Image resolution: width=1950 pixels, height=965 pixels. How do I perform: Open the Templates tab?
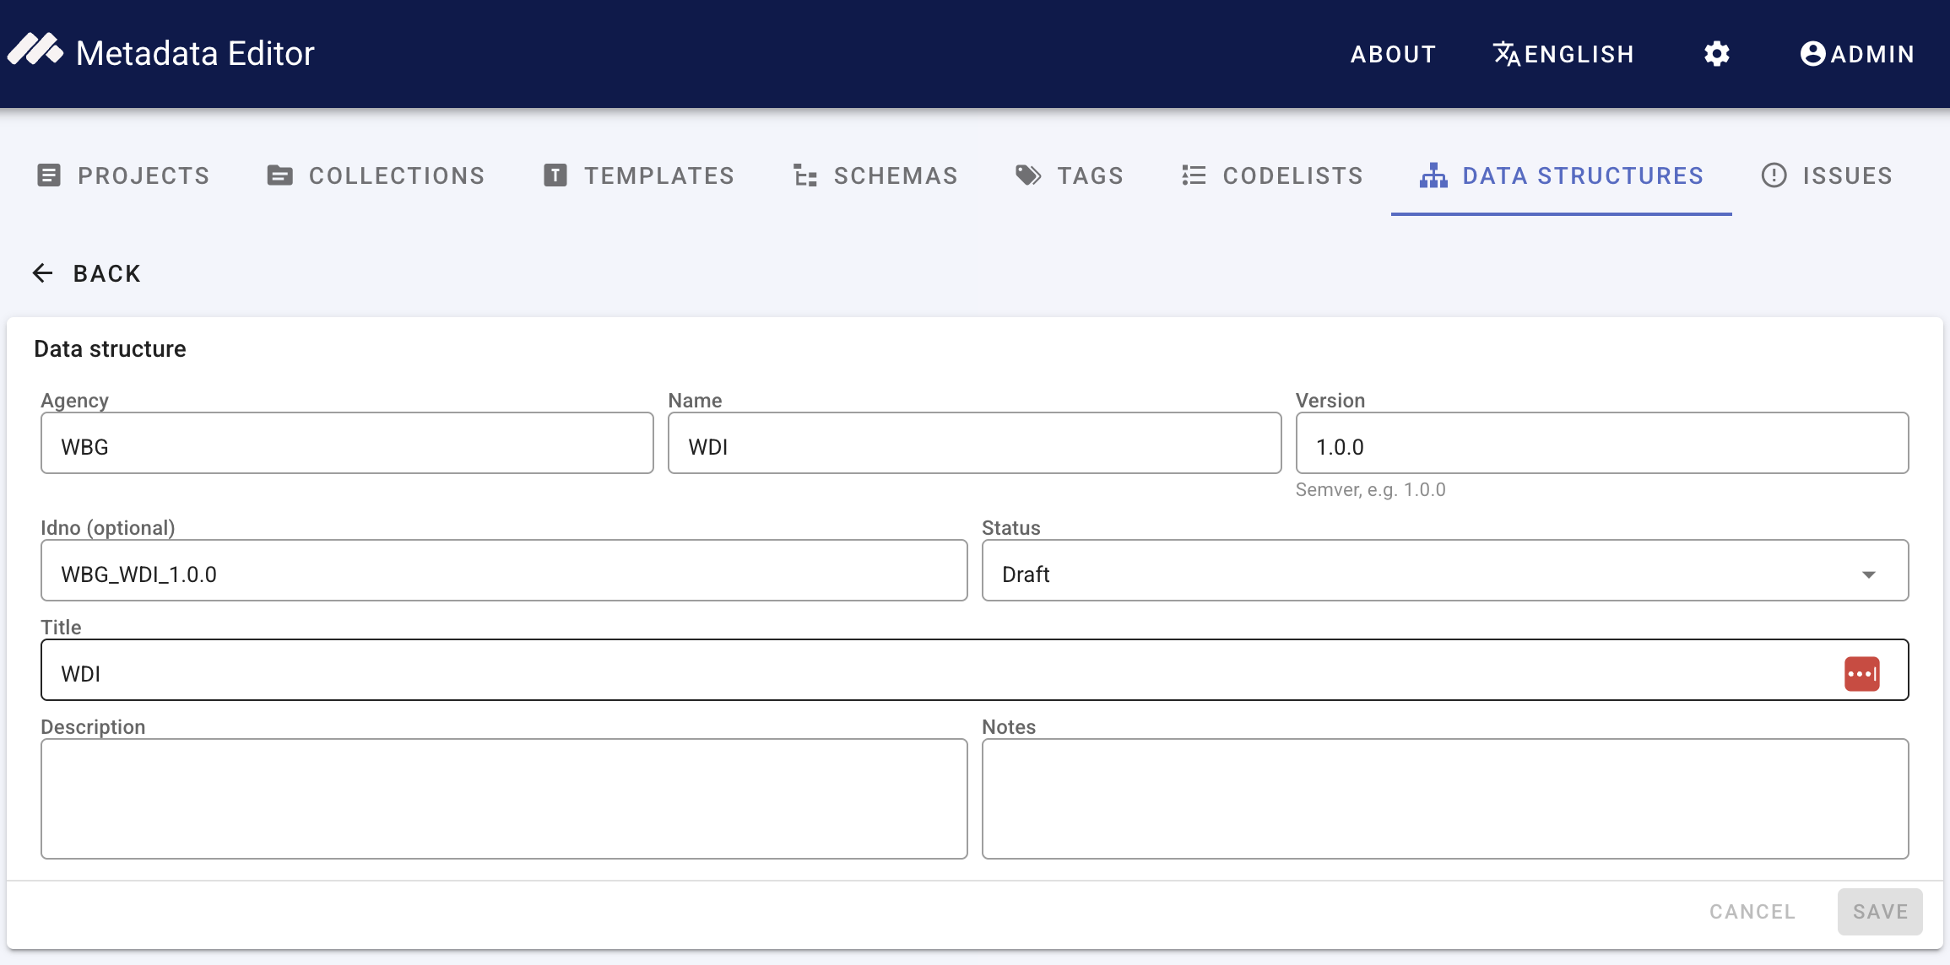639,175
